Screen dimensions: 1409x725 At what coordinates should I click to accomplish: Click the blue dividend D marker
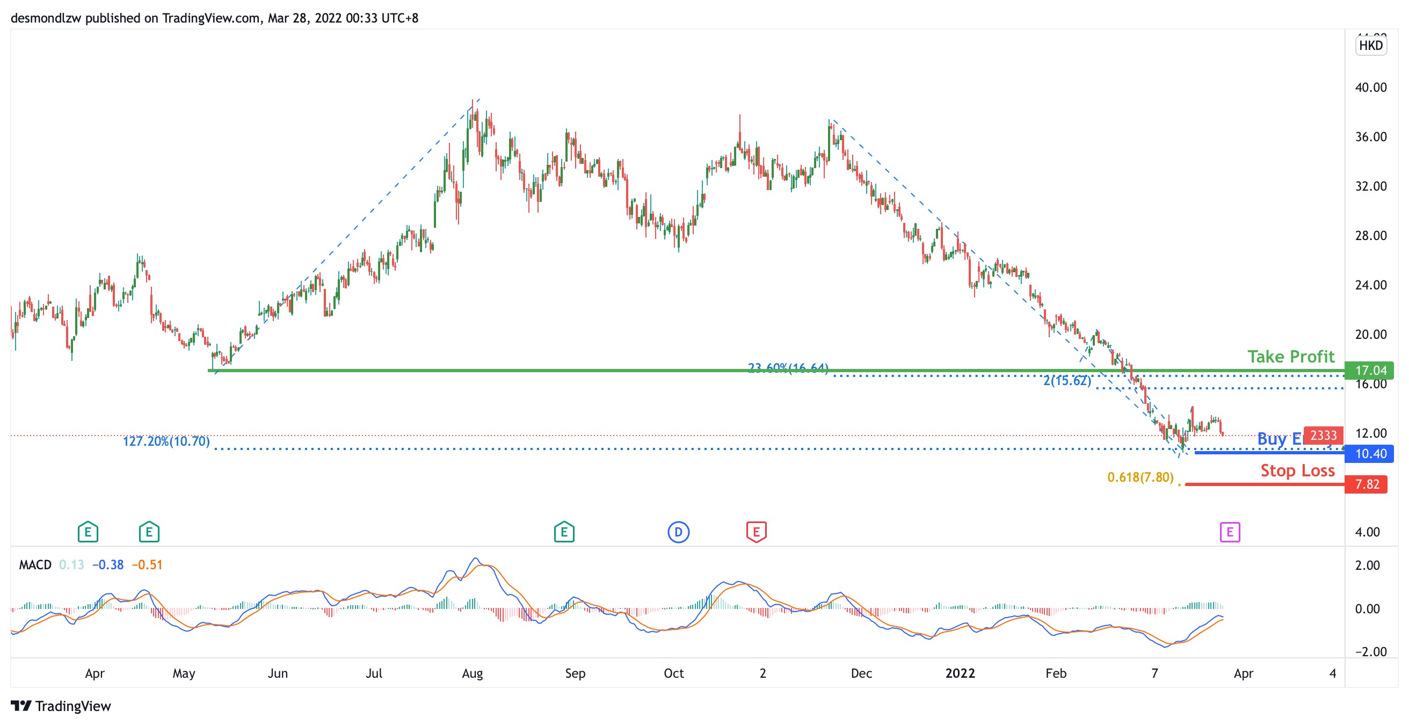(x=678, y=532)
